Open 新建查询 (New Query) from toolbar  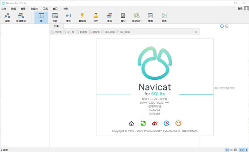[x=21, y=17]
